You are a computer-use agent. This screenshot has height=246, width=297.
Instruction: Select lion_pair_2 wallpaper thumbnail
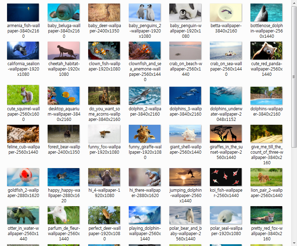pos(266,177)
